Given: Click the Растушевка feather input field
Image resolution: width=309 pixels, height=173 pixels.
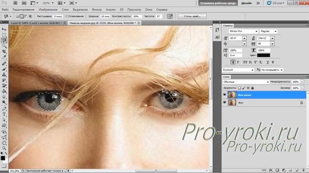Looking at the screenshot, I should [x=58, y=16].
